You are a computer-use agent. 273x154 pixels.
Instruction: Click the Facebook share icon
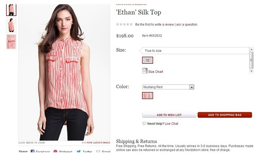coord(32,152)
